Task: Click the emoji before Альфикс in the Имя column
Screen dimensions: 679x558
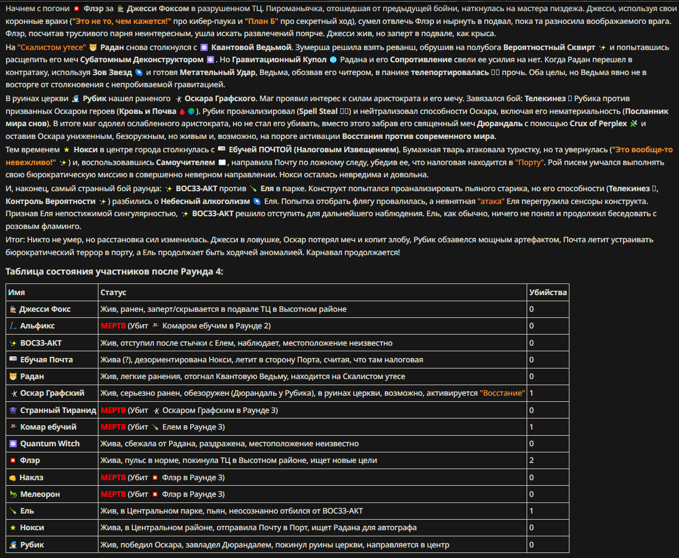Action: pyautogui.click(x=12, y=326)
